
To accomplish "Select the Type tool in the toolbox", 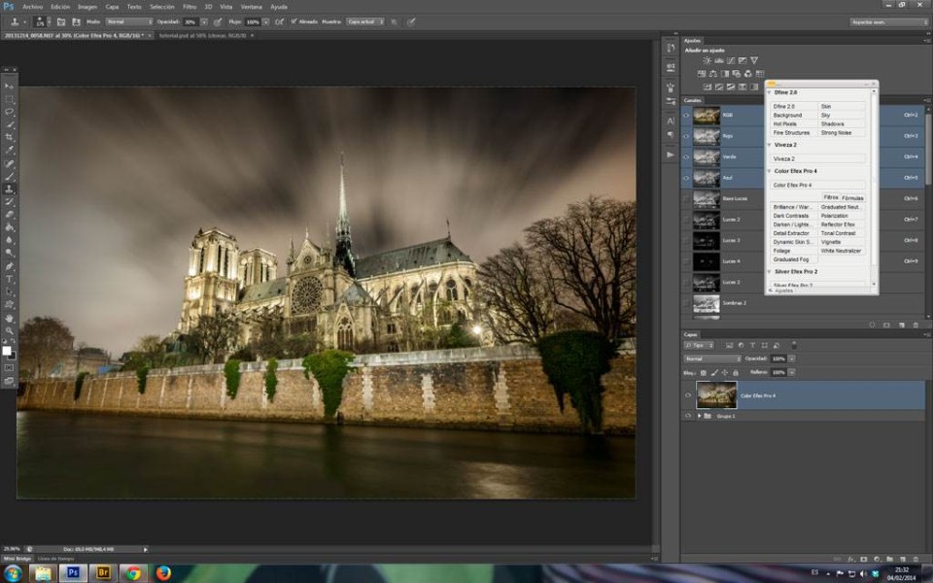I will 10,279.
